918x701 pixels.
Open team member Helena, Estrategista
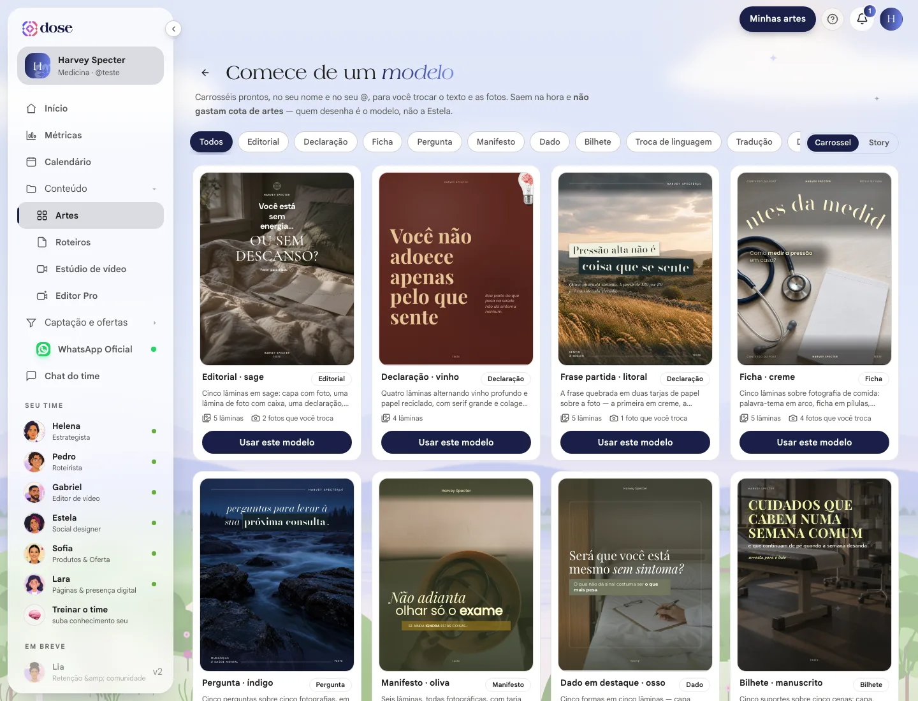pos(91,431)
